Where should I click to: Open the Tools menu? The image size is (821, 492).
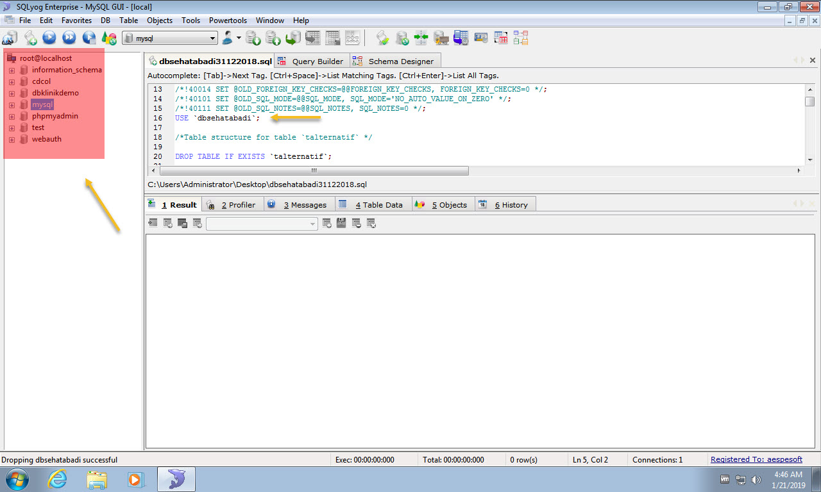[x=190, y=20]
